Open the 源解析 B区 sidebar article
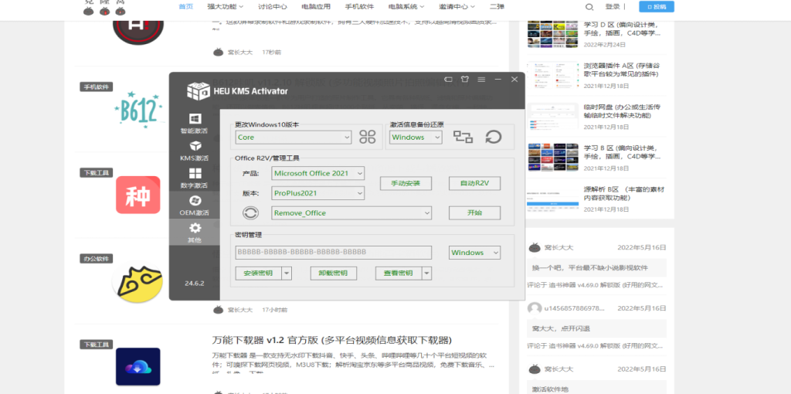This screenshot has height=394, width=791. (623, 194)
